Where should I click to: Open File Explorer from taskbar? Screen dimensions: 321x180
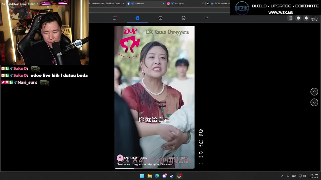[149, 176]
